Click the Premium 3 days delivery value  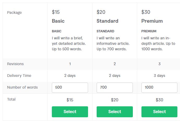159,76
